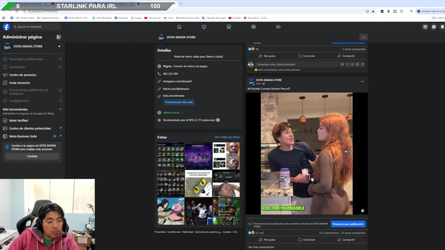Click Promocionar sitio web button
The image size is (445, 250).
coord(179,102)
